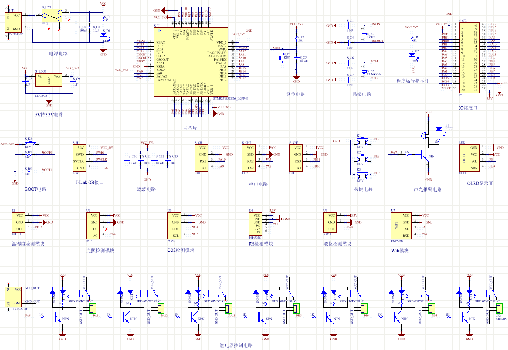
Task: Click the OSCOUT net label near Y1
Action: 377,41
